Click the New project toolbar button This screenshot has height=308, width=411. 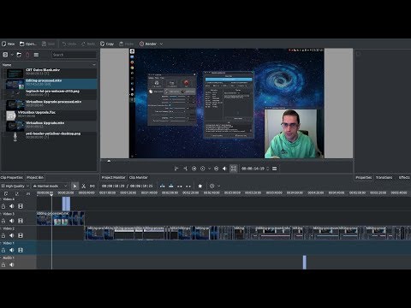click(8, 44)
